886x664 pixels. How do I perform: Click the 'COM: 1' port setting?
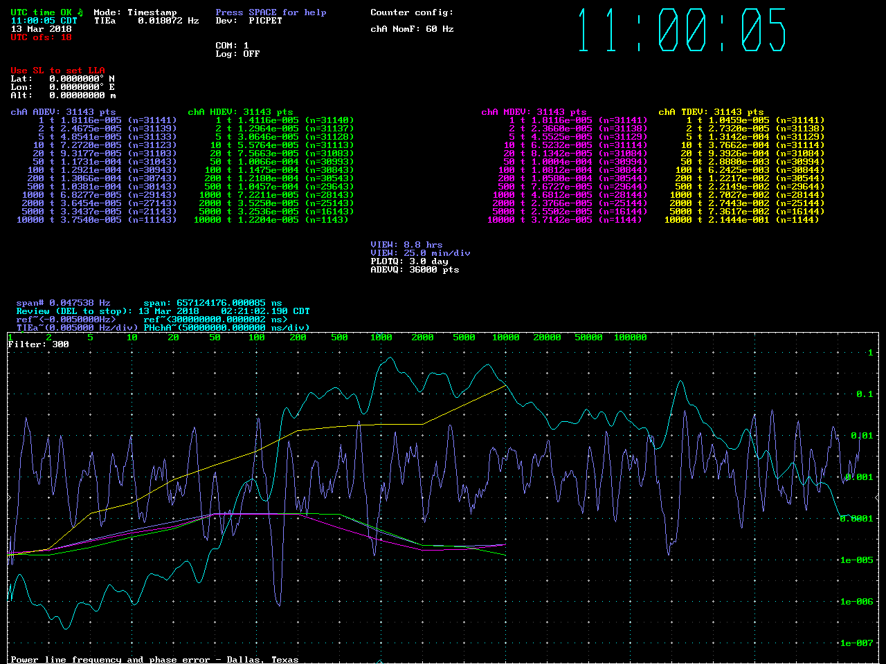point(232,46)
